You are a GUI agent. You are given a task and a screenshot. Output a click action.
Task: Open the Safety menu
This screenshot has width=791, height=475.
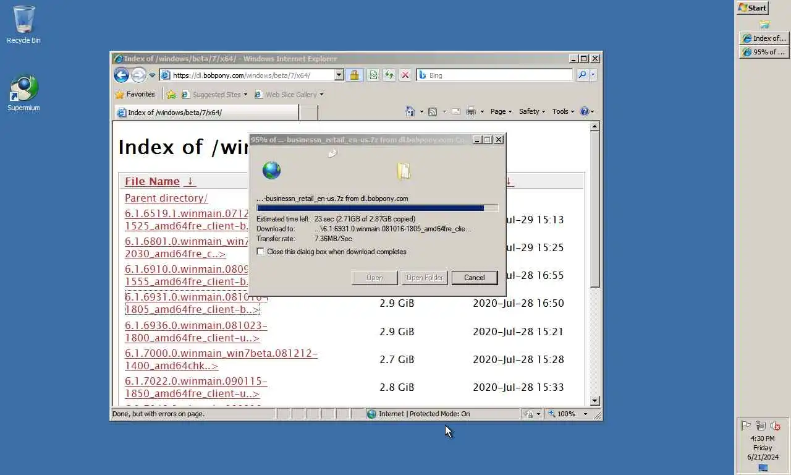531,111
